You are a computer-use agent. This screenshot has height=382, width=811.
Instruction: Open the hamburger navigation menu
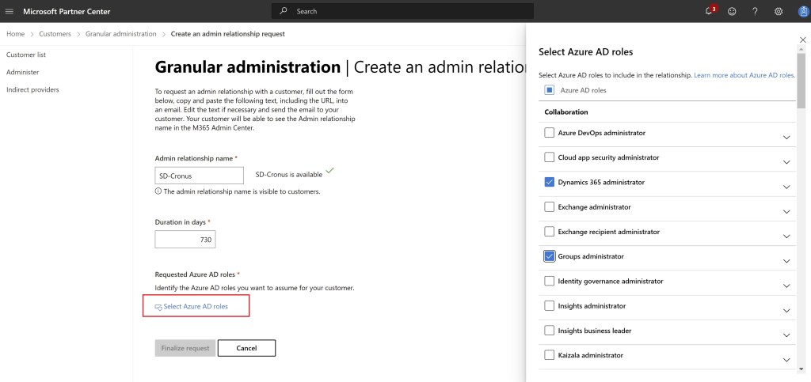point(10,11)
